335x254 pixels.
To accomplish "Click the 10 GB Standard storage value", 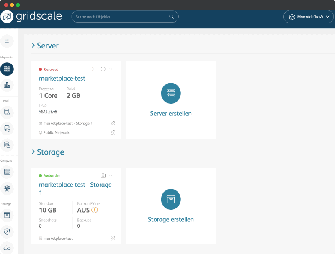I will tap(48, 210).
